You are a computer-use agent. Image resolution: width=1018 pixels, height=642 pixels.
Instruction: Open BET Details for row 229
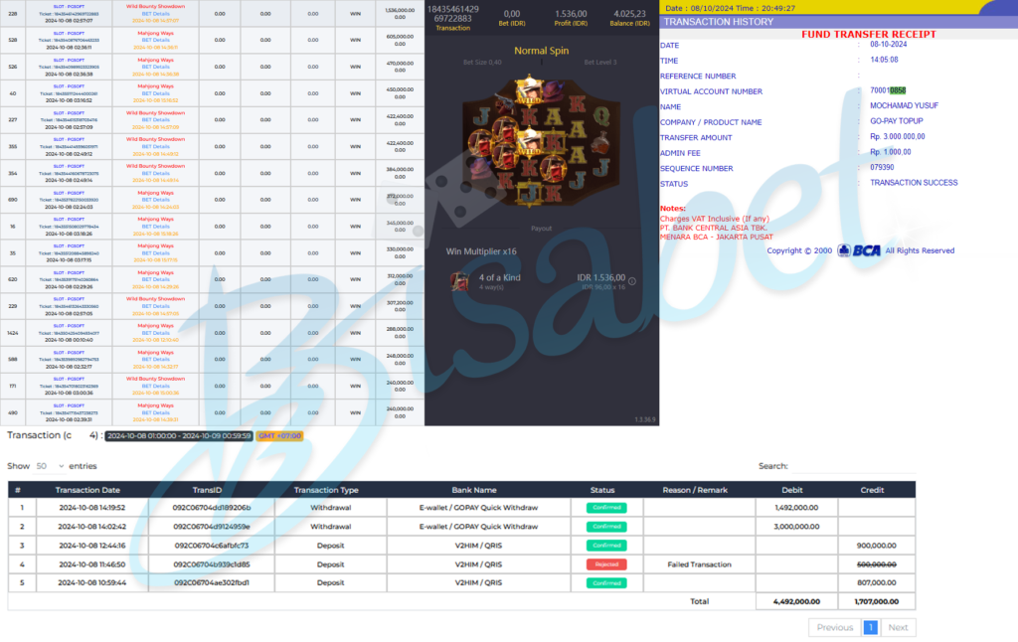(x=156, y=306)
